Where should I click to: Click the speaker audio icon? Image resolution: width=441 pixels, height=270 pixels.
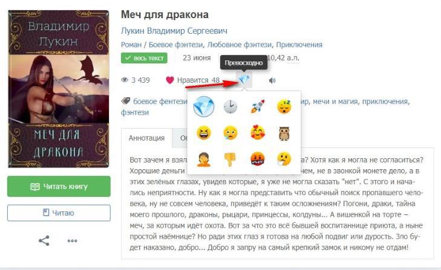click(272, 80)
